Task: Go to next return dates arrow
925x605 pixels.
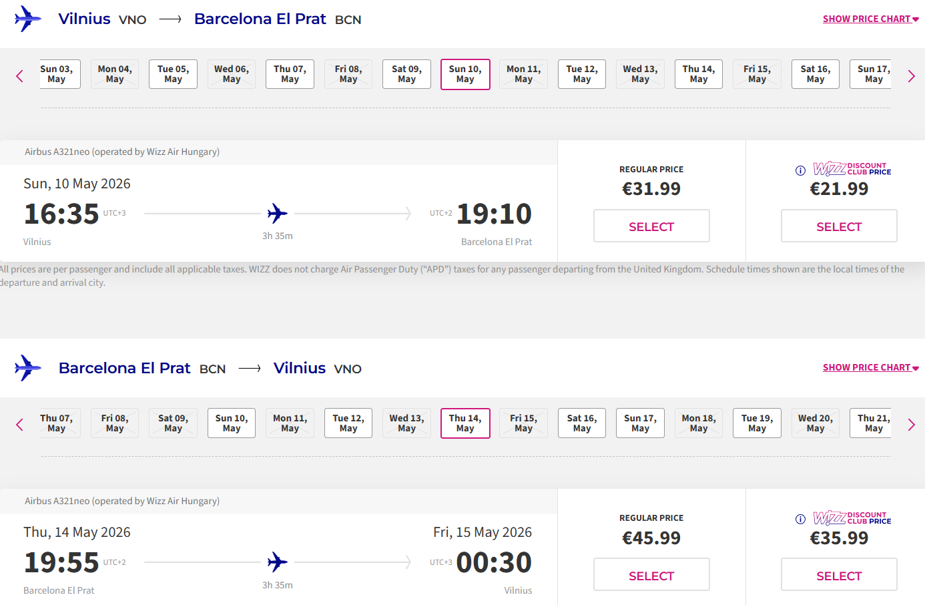Action: pyautogui.click(x=911, y=425)
